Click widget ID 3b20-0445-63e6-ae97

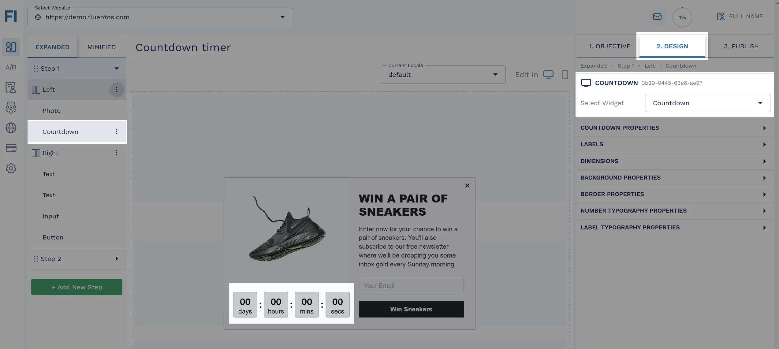(672, 83)
